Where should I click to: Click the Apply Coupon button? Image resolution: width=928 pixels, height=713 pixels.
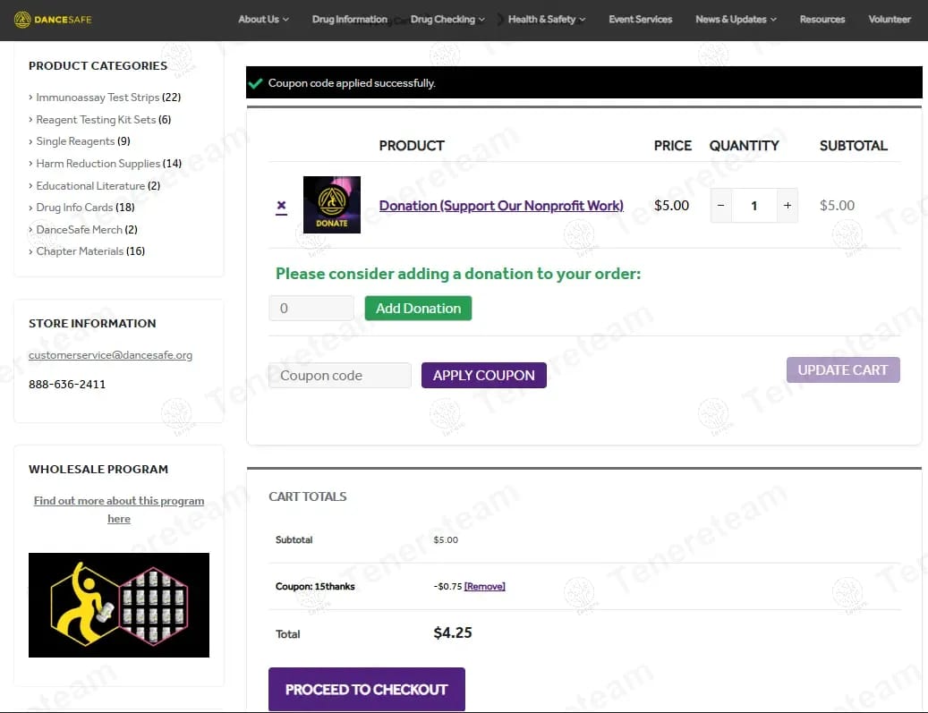tap(483, 375)
